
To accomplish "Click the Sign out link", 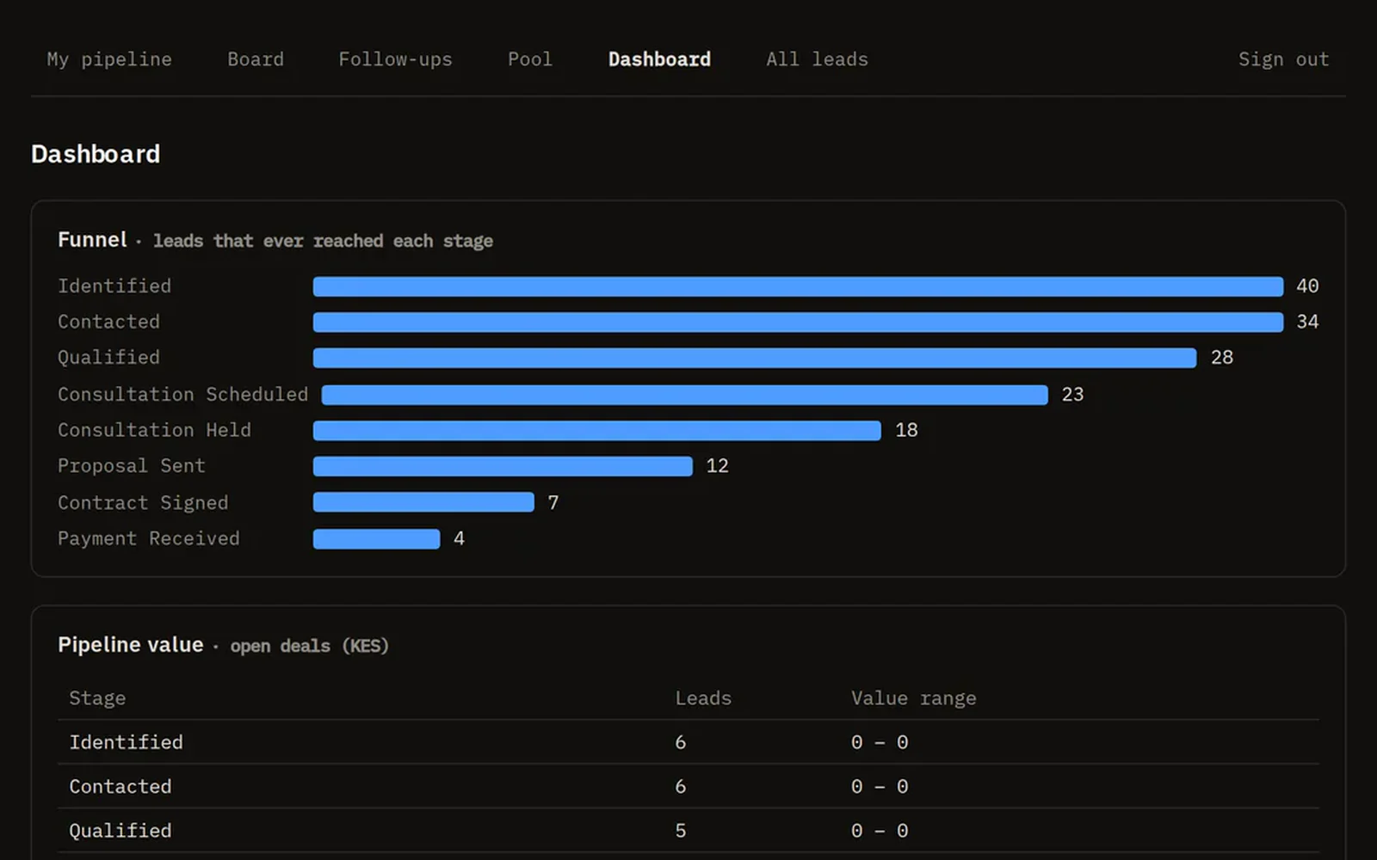I will (x=1283, y=59).
